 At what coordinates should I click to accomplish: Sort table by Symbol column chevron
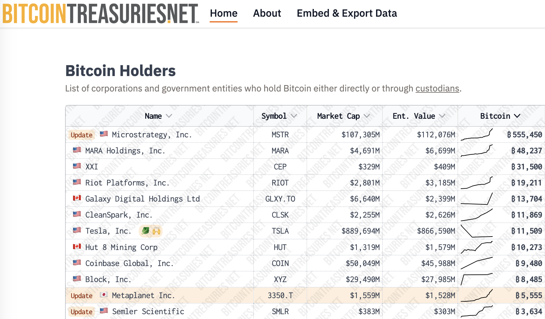[294, 116]
